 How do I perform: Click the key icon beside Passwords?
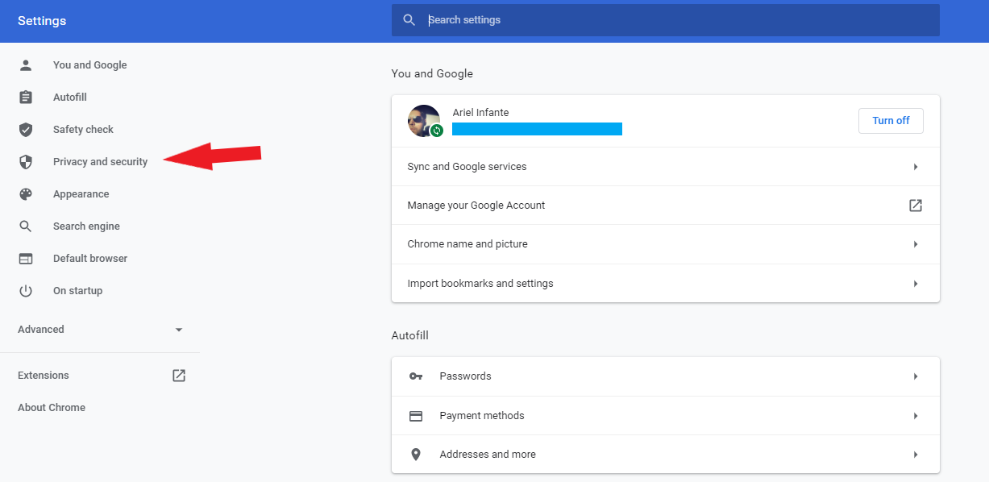tap(416, 376)
